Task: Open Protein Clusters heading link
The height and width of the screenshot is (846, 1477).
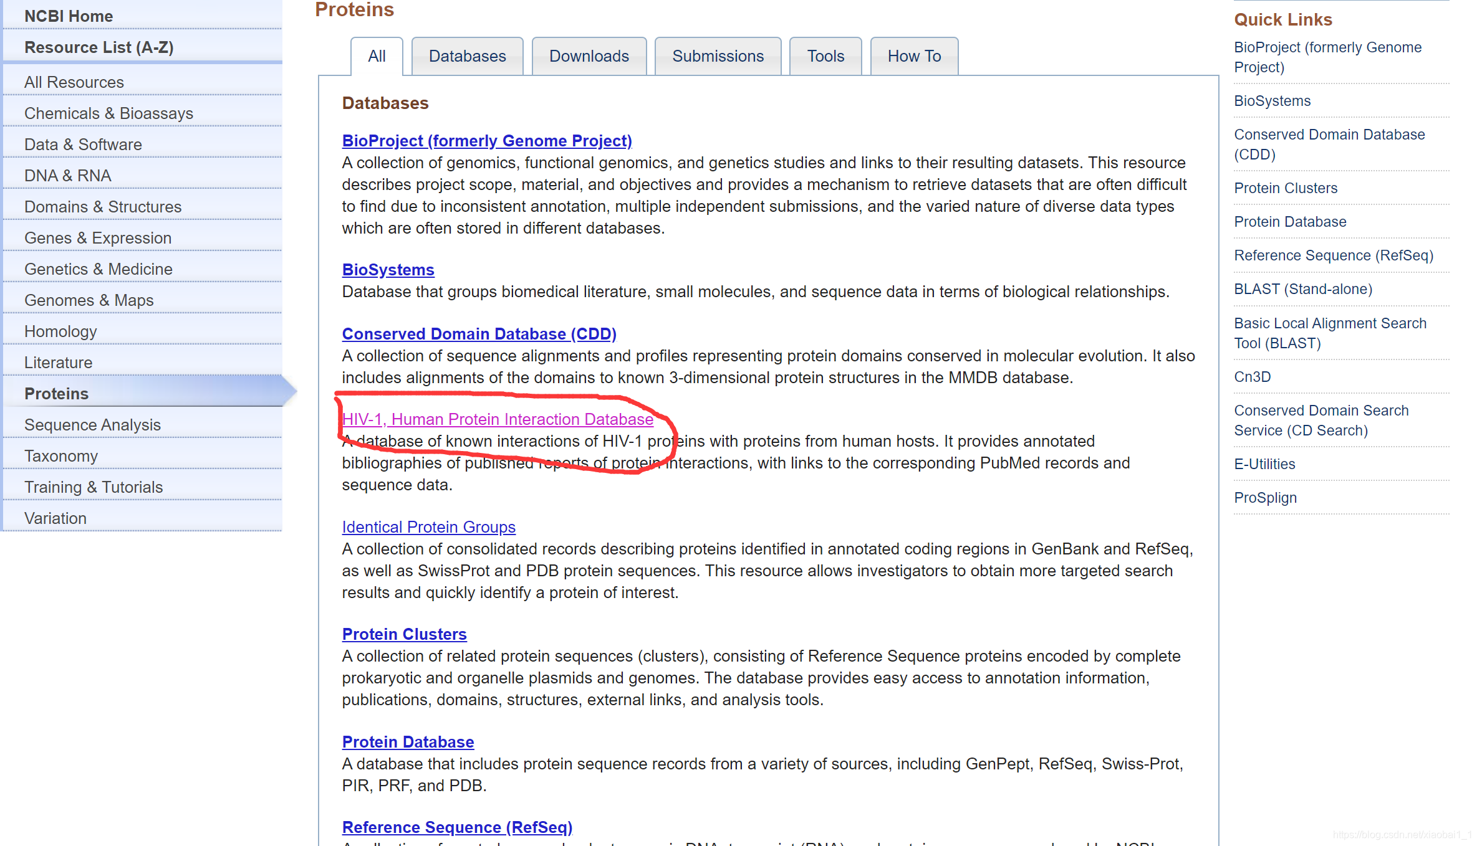Action: pos(404,634)
